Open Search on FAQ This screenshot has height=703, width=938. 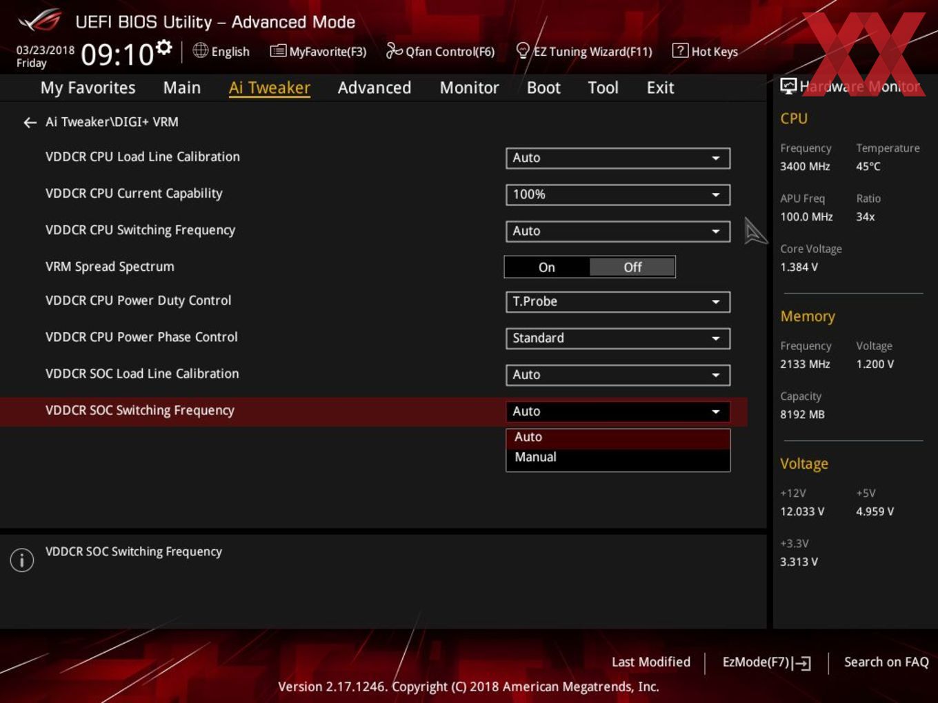pos(886,662)
